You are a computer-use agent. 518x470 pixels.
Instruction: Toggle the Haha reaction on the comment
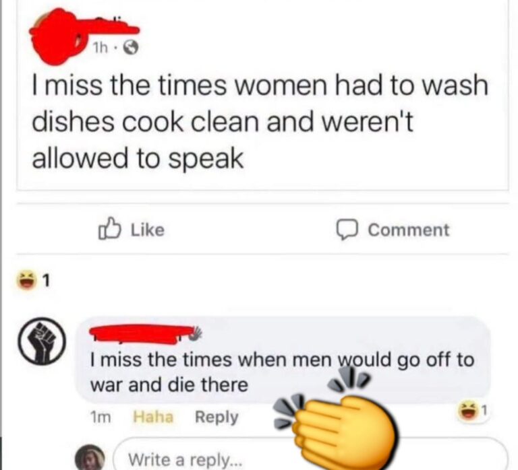point(153,417)
